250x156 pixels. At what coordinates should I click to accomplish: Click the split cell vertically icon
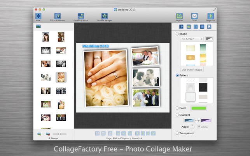[x=98, y=133]
